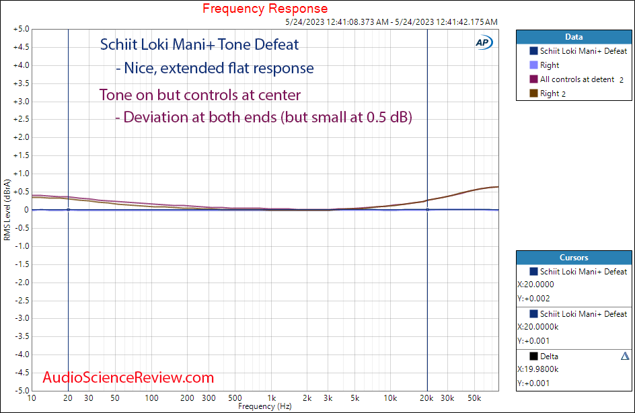635x413 pixels.
Task: Select the Cursors panel header
Action: (574, 258)
